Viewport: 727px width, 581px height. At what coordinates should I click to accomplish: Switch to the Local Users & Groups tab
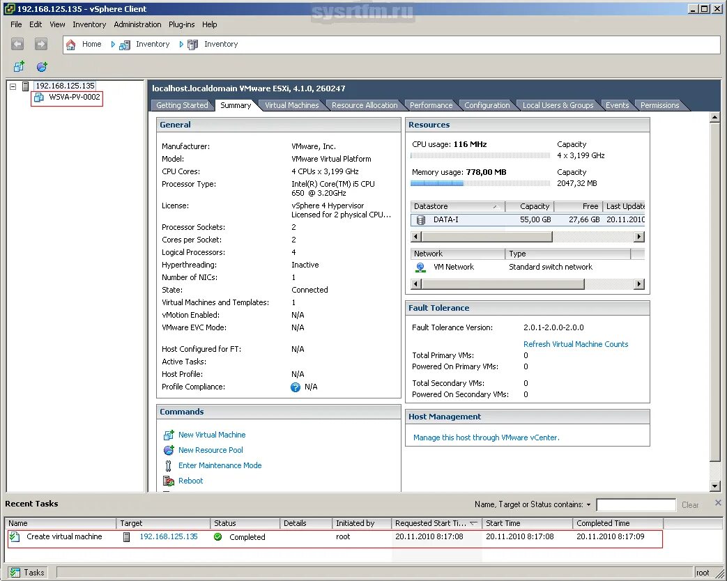(x=558, y=106)
